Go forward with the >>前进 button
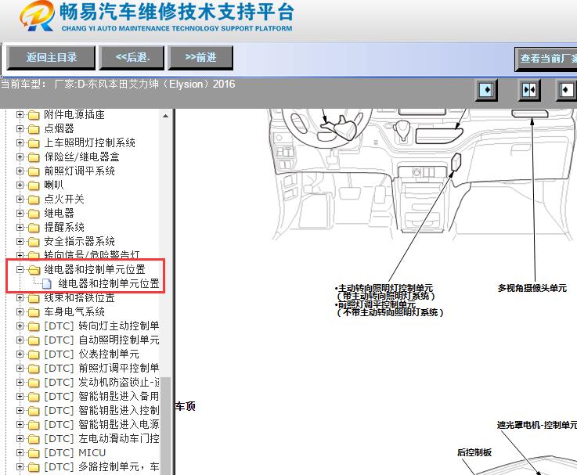This screenshot has height=475, width=577. (x=200, y=57)
